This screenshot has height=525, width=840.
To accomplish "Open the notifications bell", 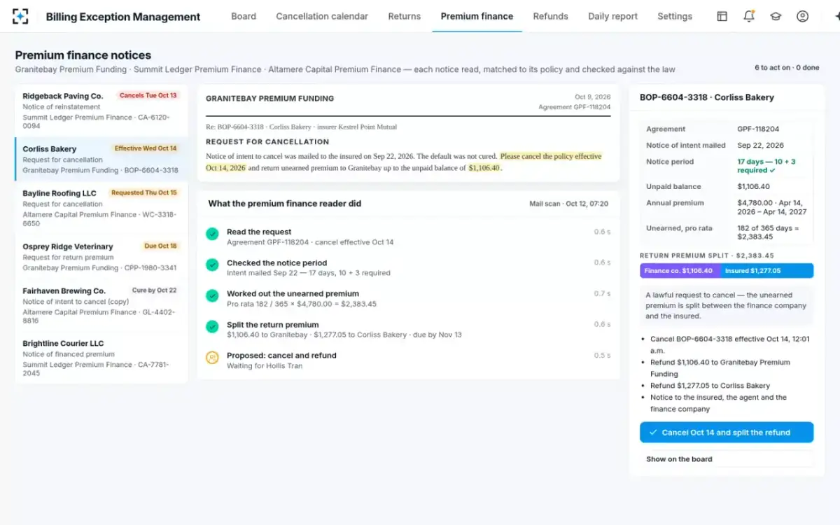I will pyautogui.click(x=749, y=16).
